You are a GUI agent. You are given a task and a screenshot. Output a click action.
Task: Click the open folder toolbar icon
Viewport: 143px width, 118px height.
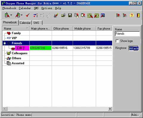(63, 15)
